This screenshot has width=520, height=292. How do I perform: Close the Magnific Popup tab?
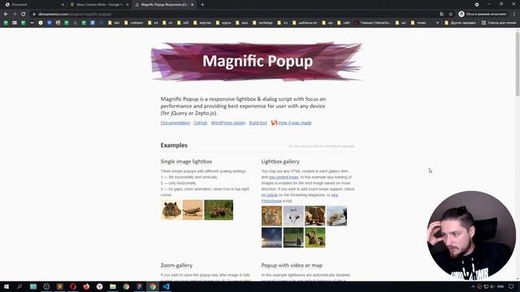click(193, 5)
